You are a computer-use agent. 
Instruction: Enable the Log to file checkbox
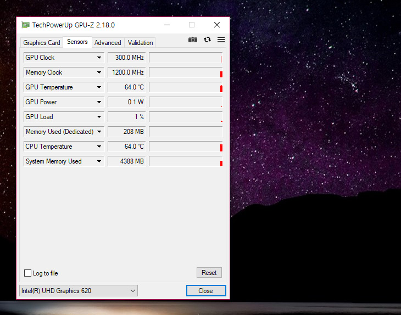pos(27,273)
